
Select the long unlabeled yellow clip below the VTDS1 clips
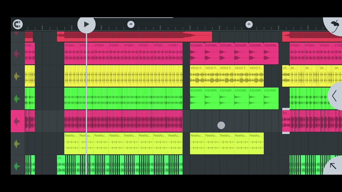(123, 76)
